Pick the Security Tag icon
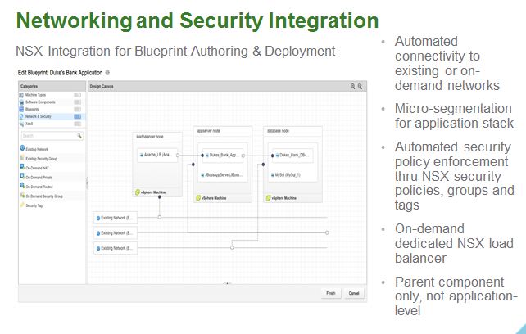Viewport: 526px width, 334px height. 21,205
